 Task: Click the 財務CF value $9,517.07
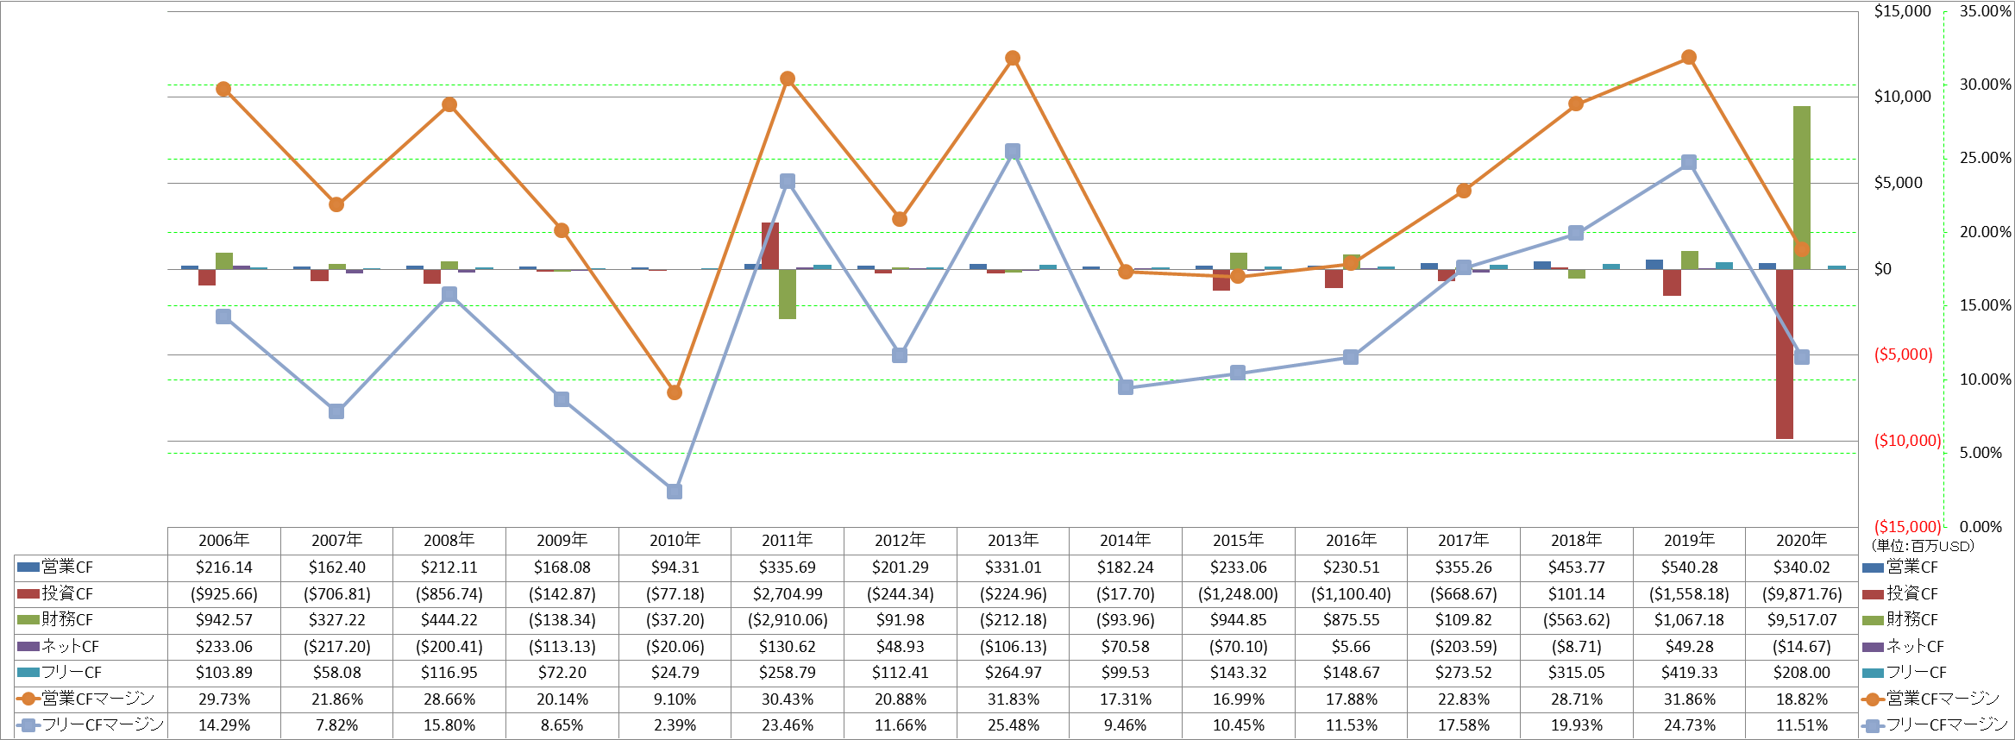(1802, 620)
